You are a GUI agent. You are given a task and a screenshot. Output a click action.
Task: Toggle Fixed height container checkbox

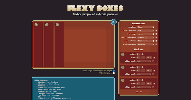point(114,71)
